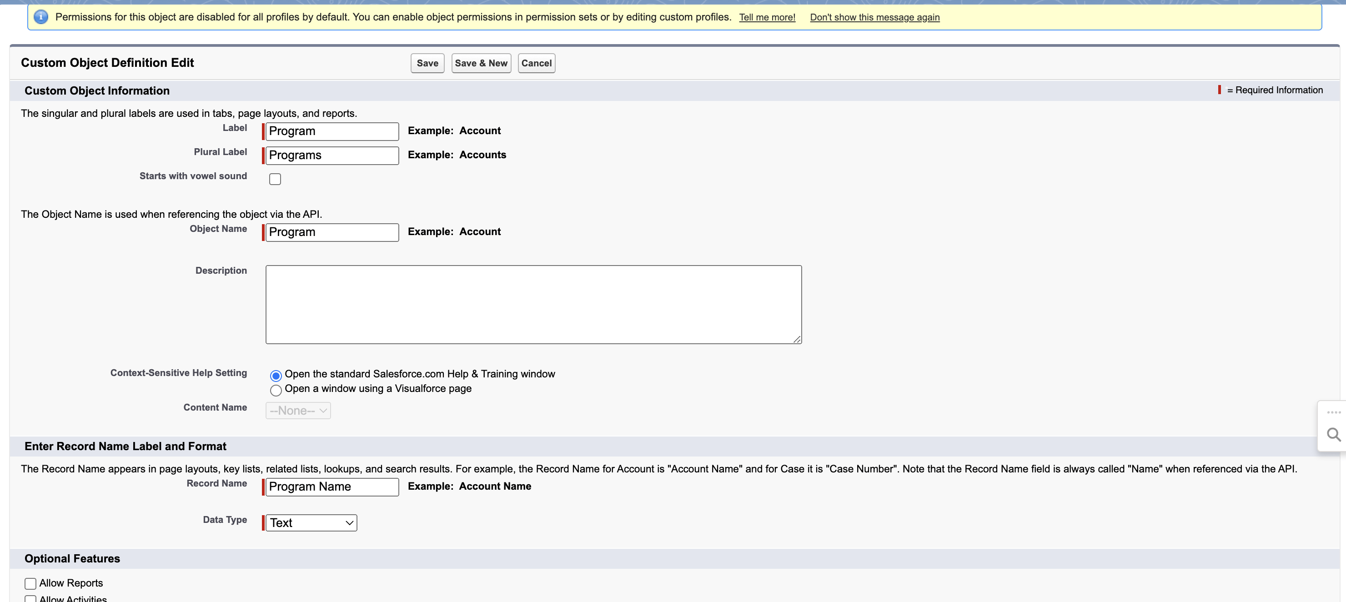Check Starts with vowel sound checkbox
The width and height of the screenshot is (1346, 602).
coord(275,179)
